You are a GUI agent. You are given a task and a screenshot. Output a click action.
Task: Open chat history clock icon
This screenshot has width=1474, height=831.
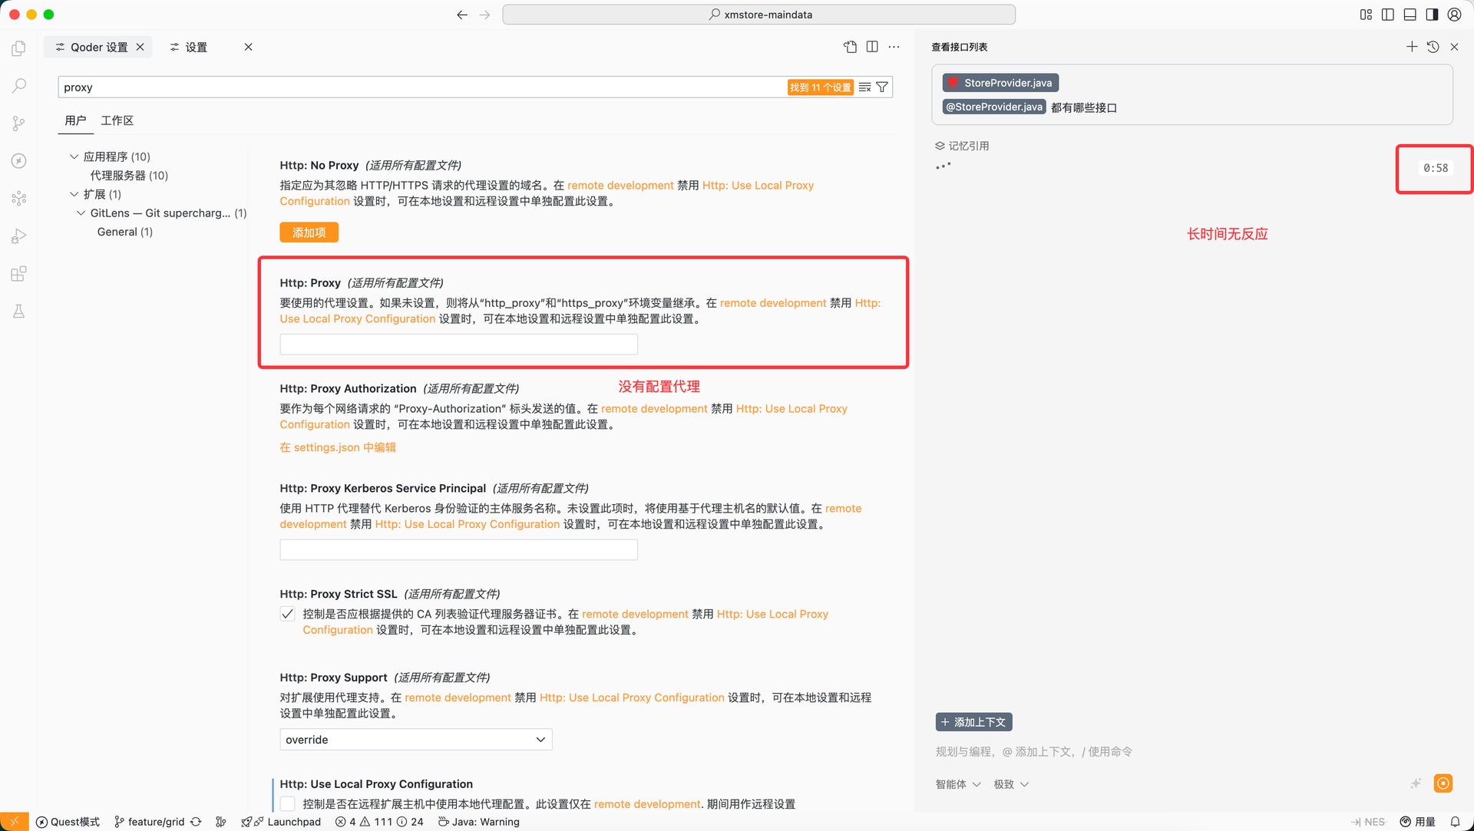coord(1433,47)
